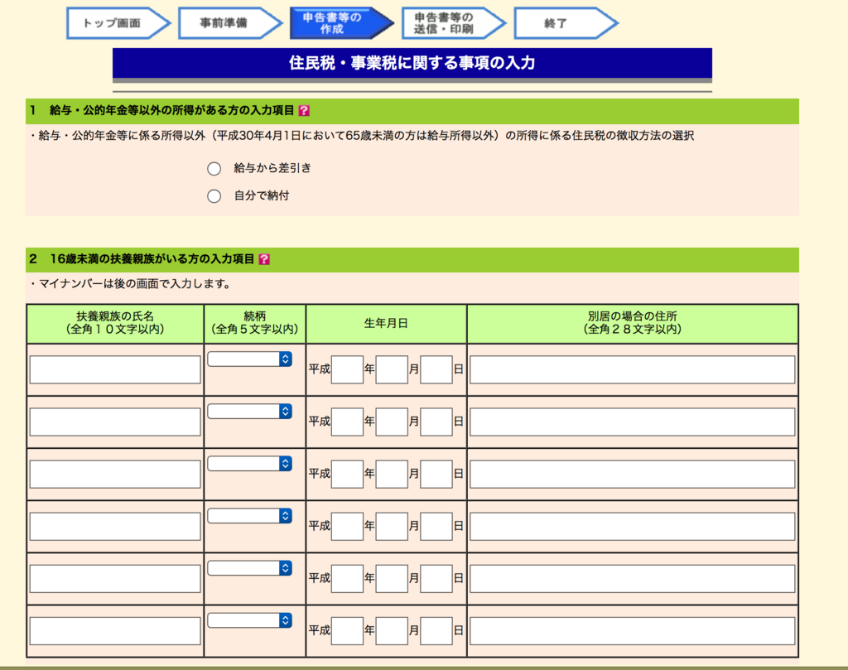The width and height of the screenshot is (848, 670).
Task: Click birth day field in fourth row
Action: tap(436, 526)
